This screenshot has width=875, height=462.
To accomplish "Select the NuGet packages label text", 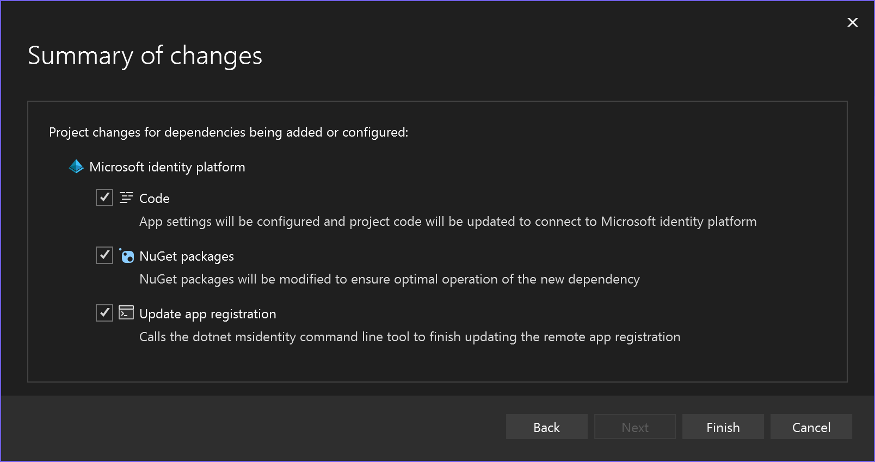I will (x=187, y=256).
